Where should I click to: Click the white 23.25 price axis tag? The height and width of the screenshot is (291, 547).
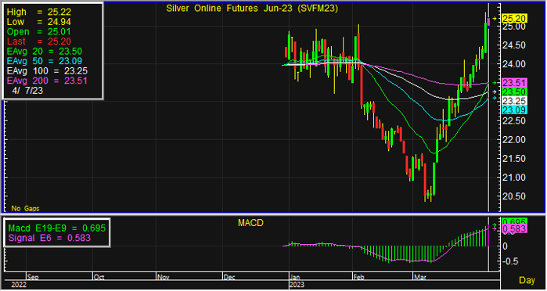pos(514,101)
